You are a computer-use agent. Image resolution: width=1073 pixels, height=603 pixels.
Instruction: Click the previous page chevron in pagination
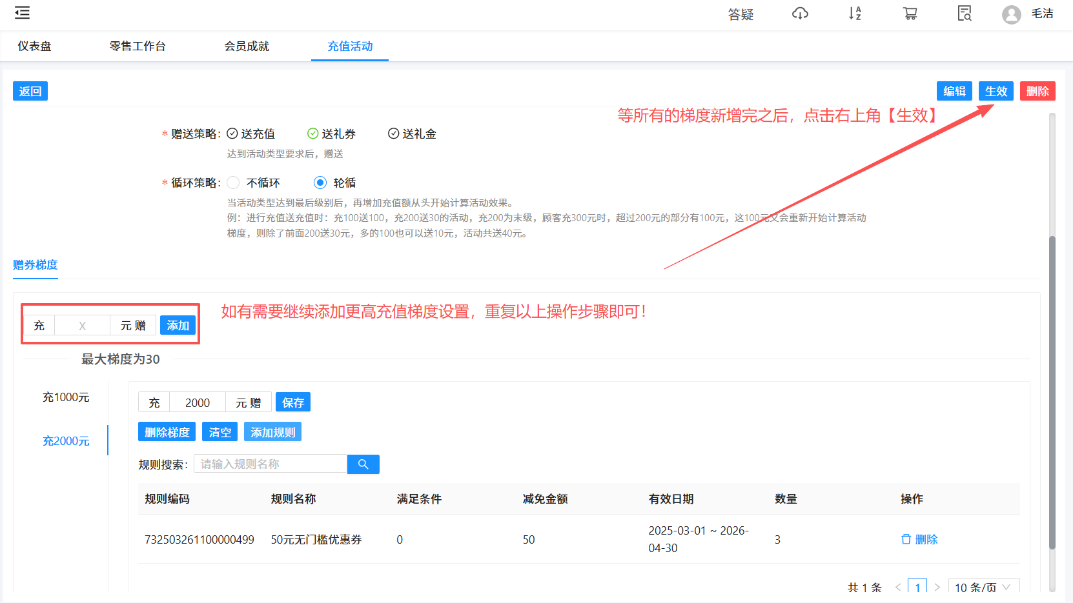click(898, 587)
